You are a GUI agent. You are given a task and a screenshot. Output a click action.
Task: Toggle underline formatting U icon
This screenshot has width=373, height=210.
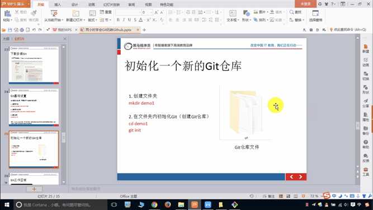tap(129, 20)
